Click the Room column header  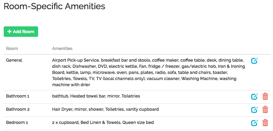pyautogui.click(x=12, y=48)
